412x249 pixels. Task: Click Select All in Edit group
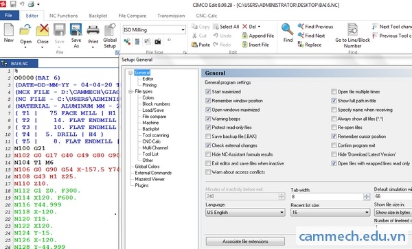pos(226,27)
